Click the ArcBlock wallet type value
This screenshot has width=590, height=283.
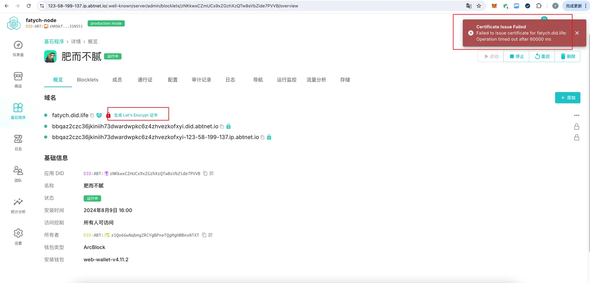(x=94, y=247)
